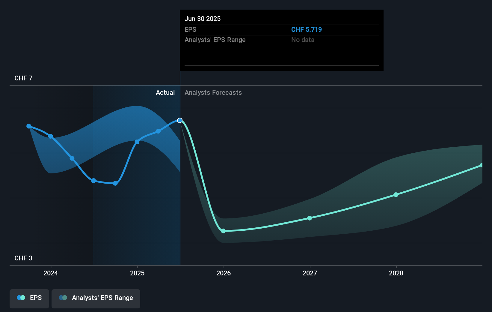Click the 2027 x-axis label

[310, 273]
